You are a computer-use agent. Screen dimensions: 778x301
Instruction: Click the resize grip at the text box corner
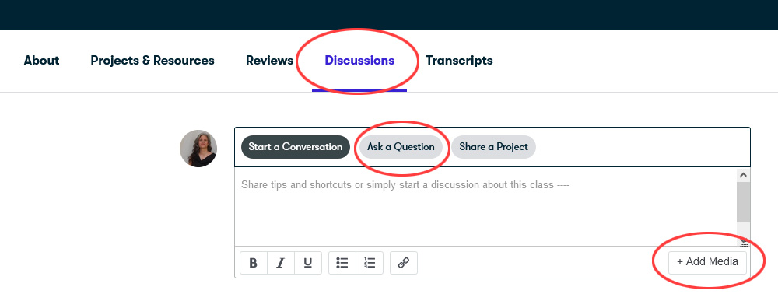(x=744, y=242)
